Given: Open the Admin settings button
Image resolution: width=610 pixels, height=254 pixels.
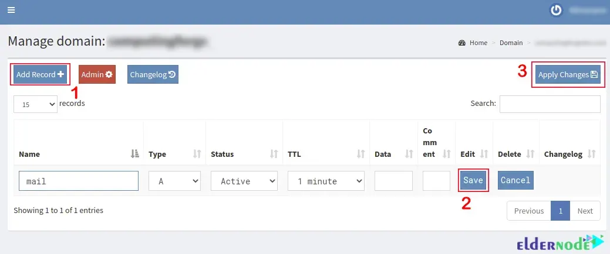Looking at the screenshot, I should pyautogui.click(x=97, y=74).
